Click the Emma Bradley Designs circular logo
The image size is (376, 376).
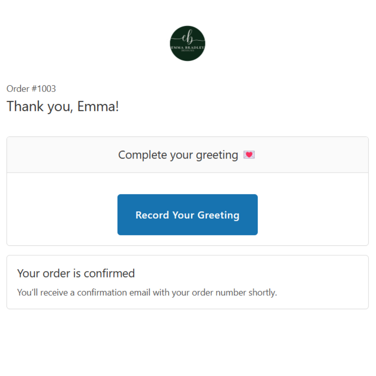187,44
